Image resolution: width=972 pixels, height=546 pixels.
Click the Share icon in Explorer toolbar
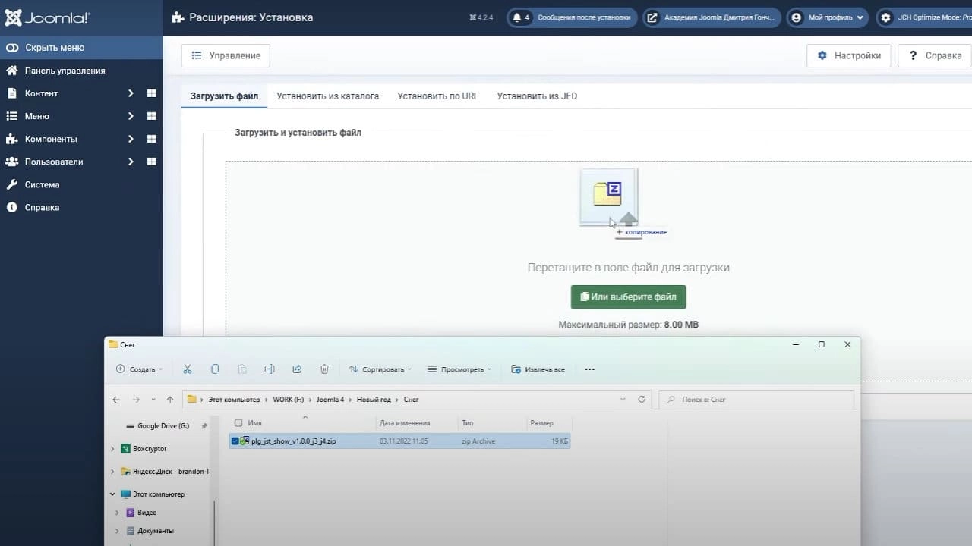pos(297,369)
